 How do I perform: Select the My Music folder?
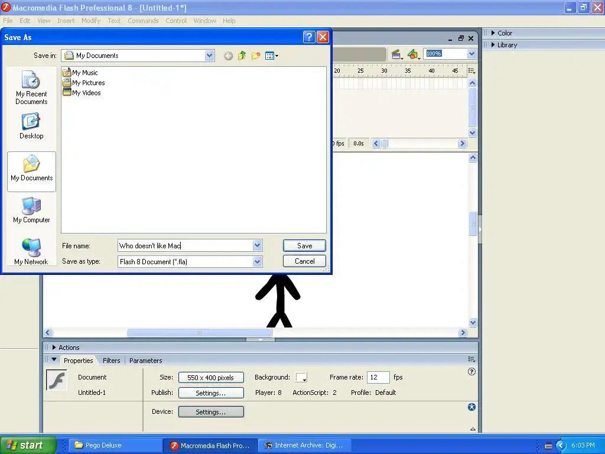tap(80, 73)
